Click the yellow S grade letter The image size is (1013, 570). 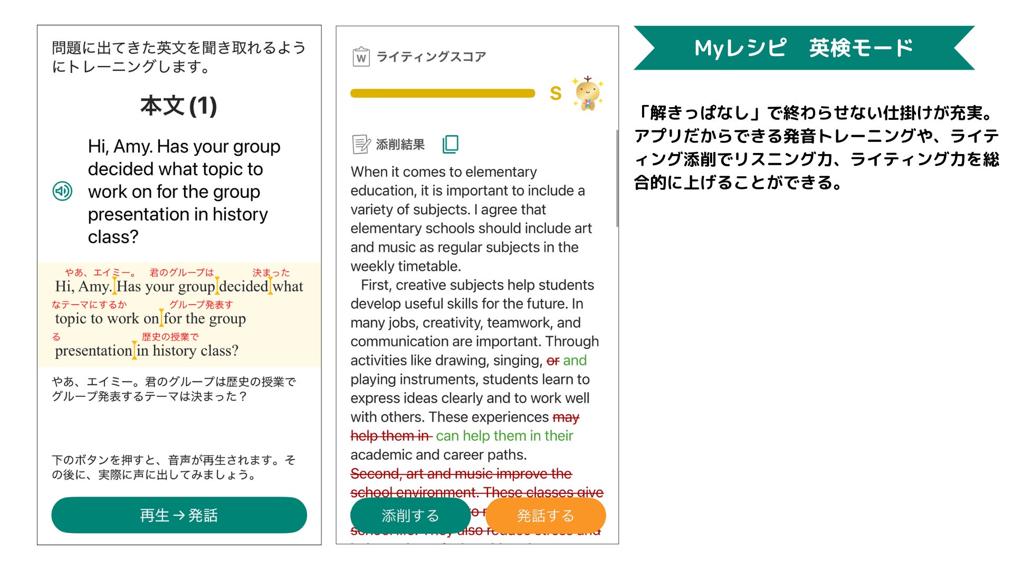click(555, 94)
